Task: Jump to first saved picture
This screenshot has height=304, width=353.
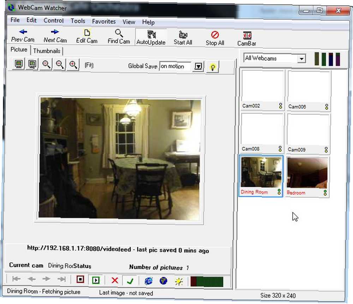Action: click(x=16, y=279)
